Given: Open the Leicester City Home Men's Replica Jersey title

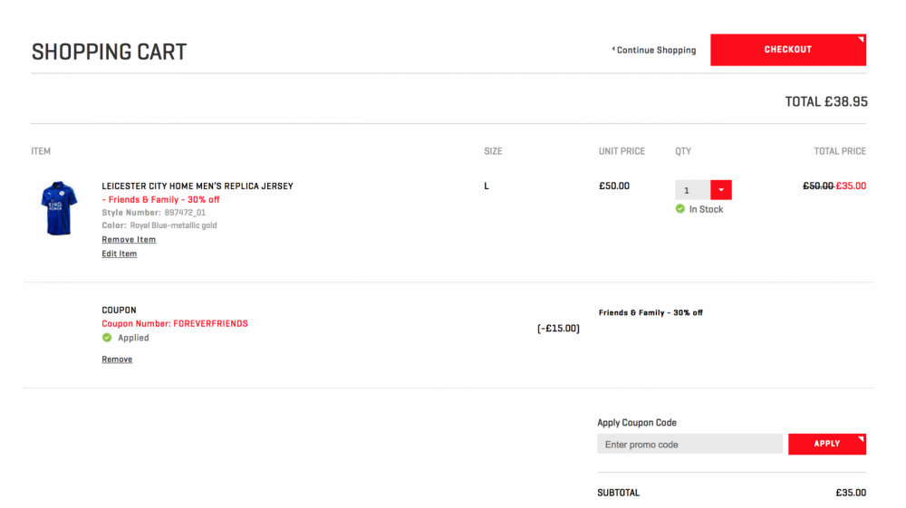Looking at the screenshot, I should point(198,186).
